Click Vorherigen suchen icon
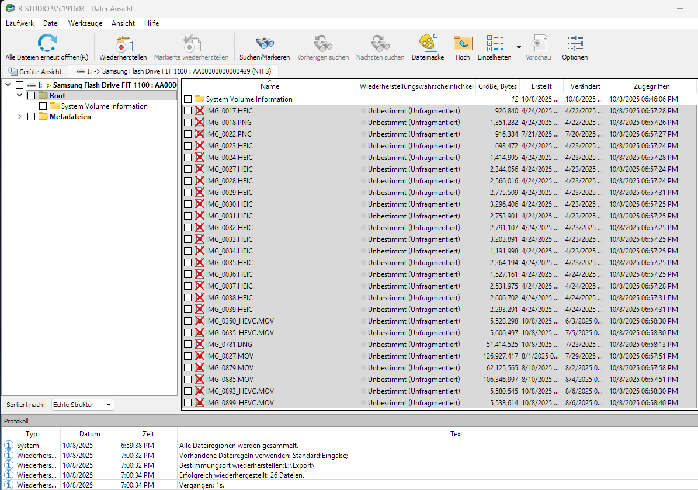 (x=323, y=44)
